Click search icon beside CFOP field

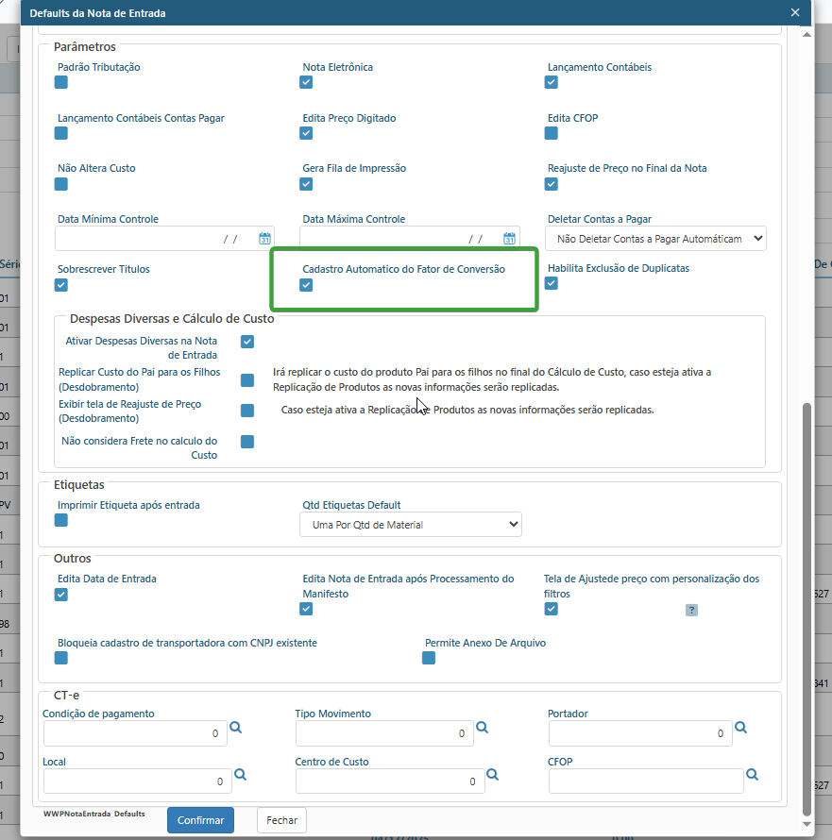pyautogui.click(x=752, y=774)
